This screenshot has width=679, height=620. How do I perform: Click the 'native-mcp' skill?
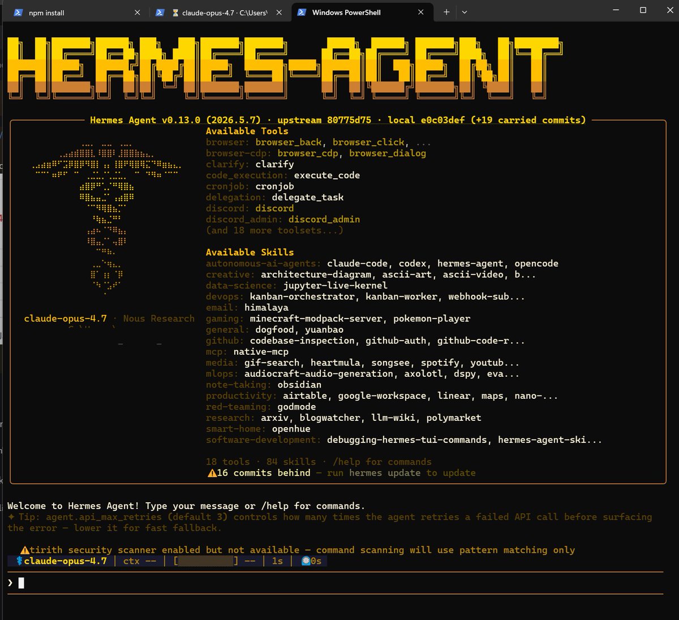click(x=261, y=352)
